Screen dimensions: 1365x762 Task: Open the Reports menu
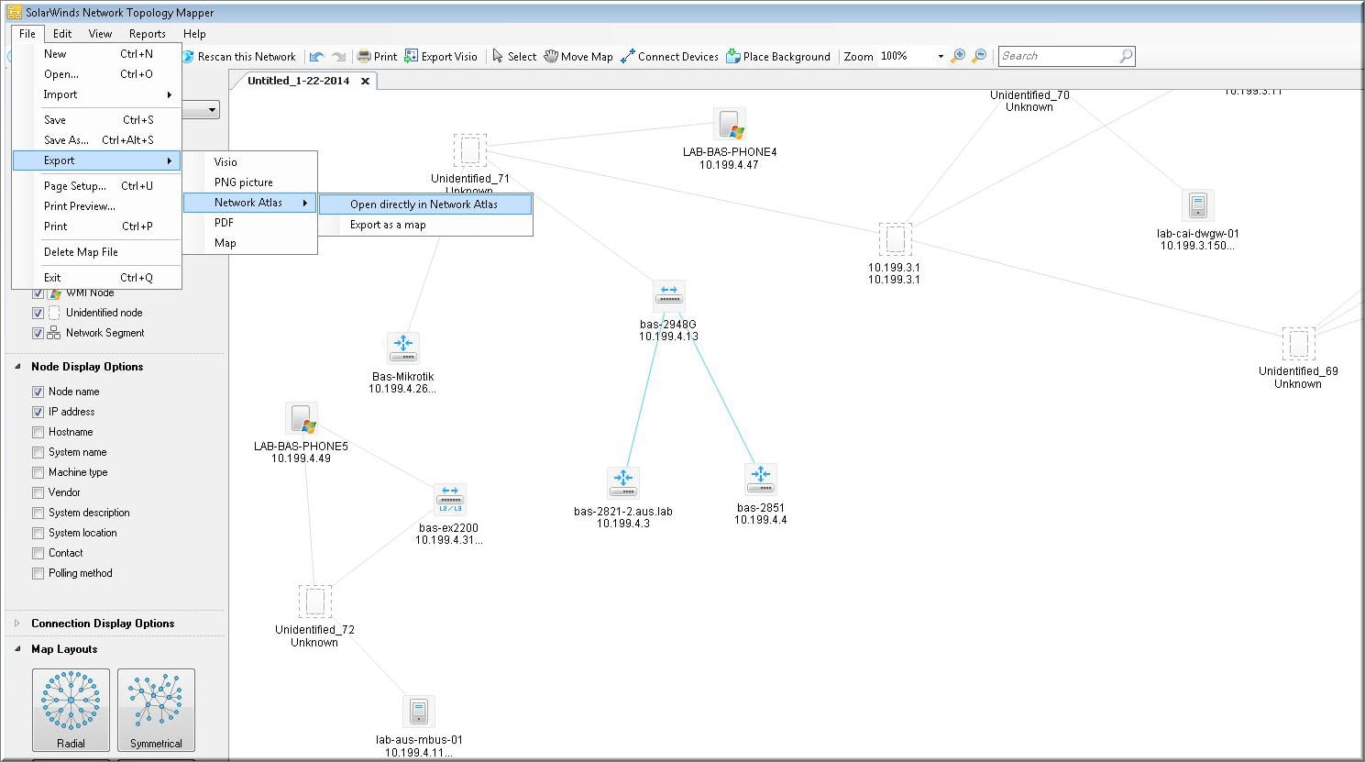point(148,34)
